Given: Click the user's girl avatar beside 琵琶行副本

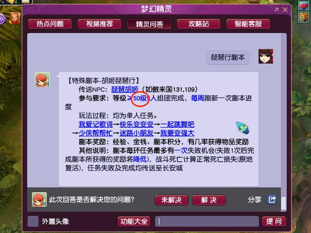Looking at the screenshot, I should click(266, 56).
